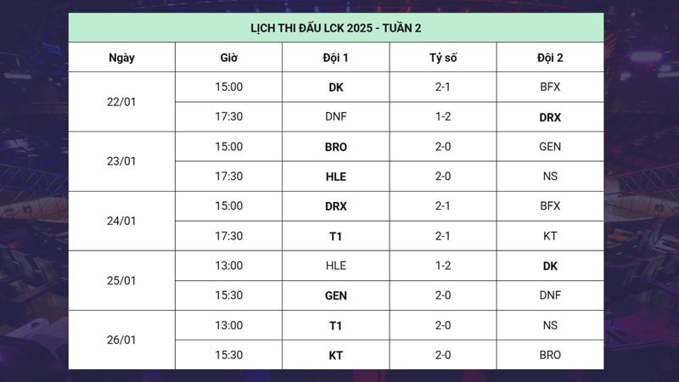The width and height of the screenshot is (679, 382).
Task: Click the bold DK in Đội 2 column
Action: tap(550, 266)
